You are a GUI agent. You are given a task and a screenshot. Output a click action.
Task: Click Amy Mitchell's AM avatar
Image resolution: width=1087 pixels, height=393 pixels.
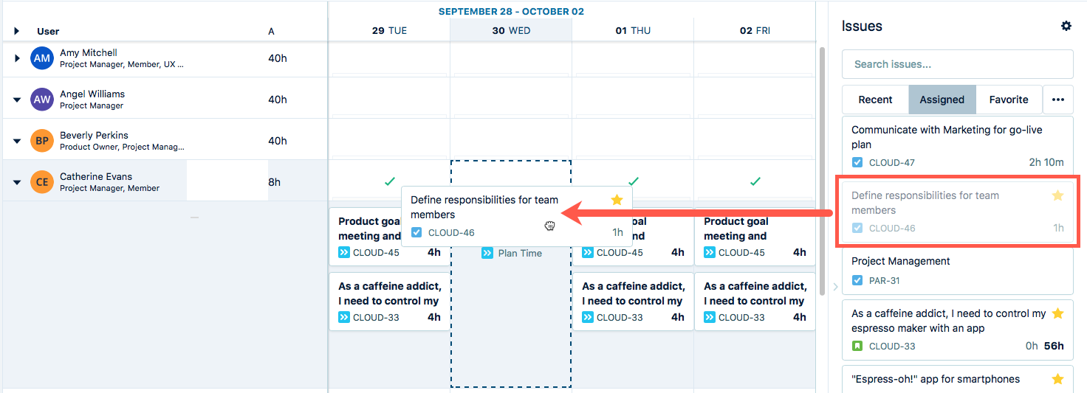coord(42,58)
